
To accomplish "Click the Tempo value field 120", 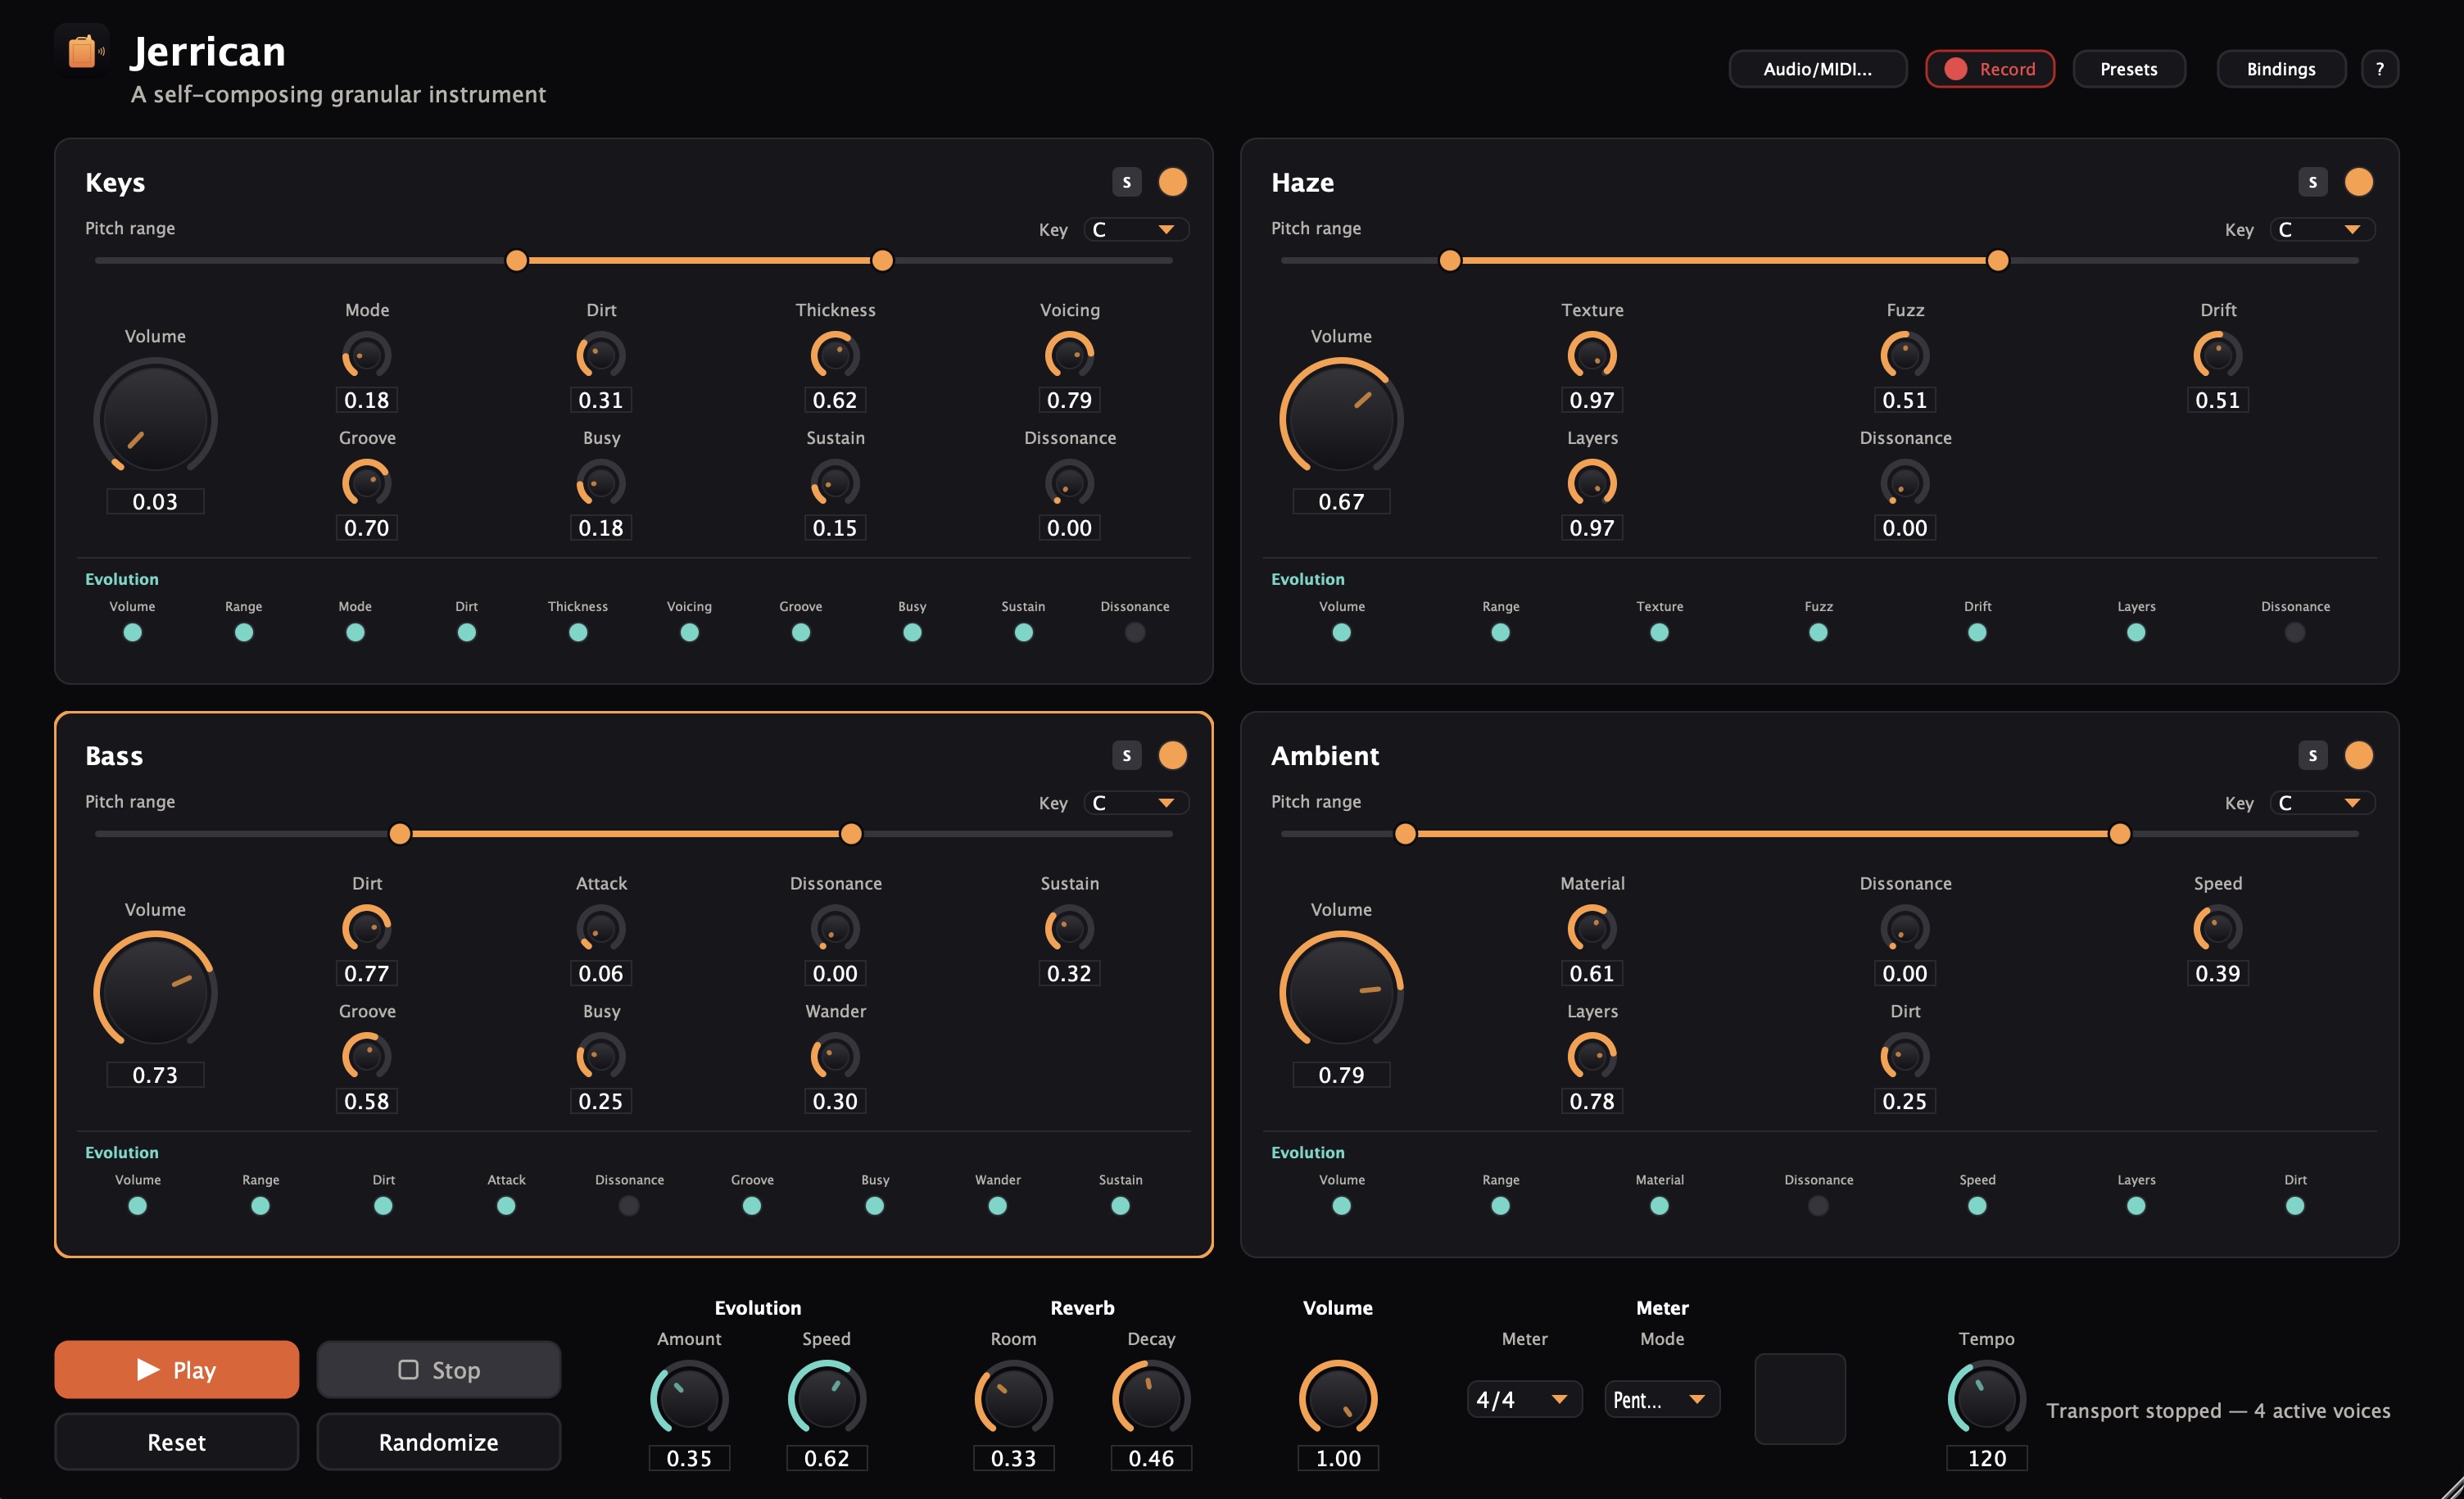I will pos(1986,1458).
